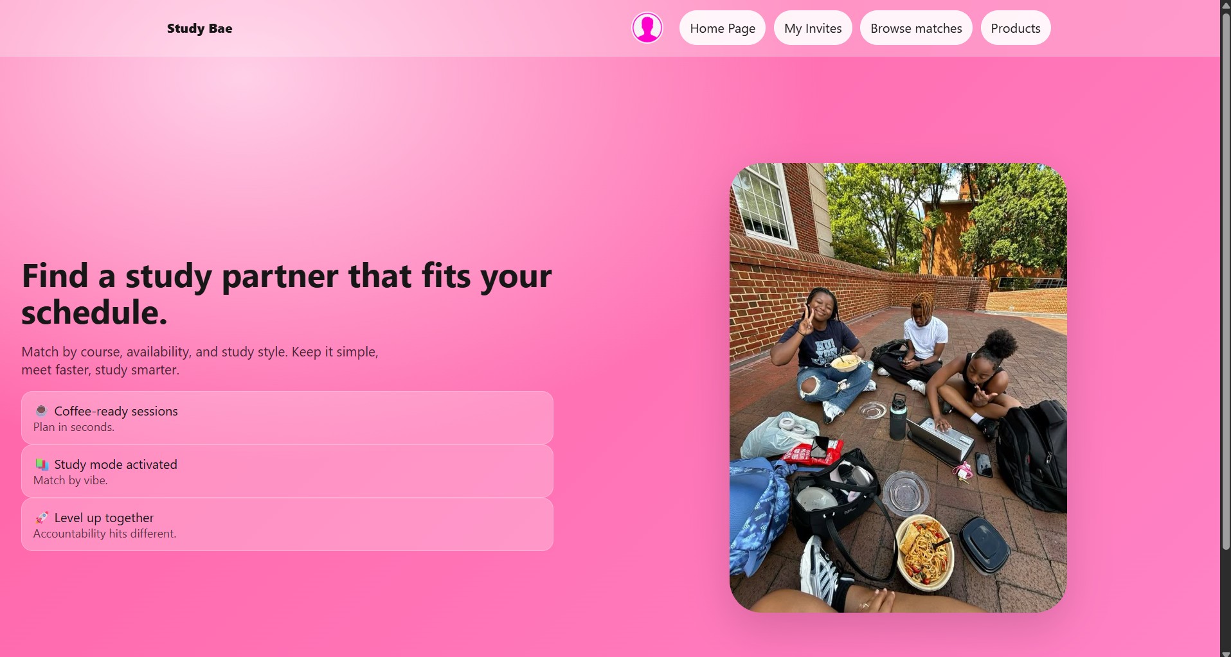
Task: Click the page's vertical scrollbar thumb
Action: pos(1225,280)
